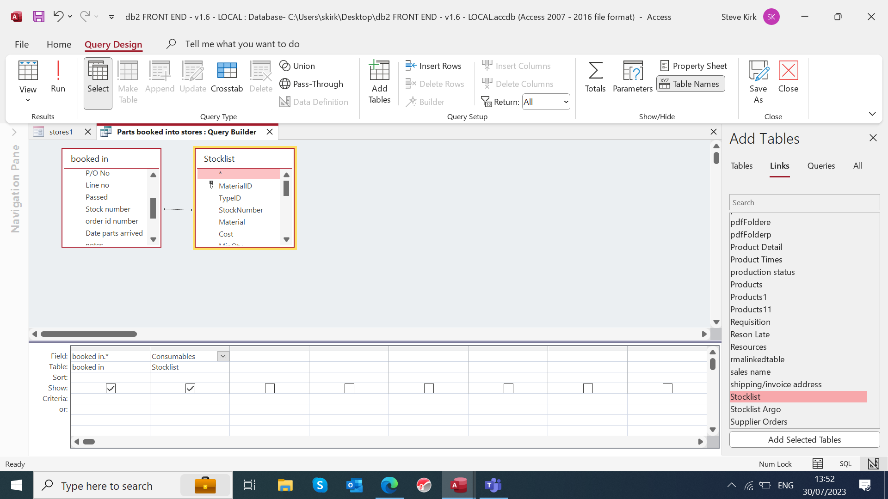Image resolution: width=888 pixels, height=499 pixels.
Task: Check the Show box in eighth grid column
Action: [667, 388]
